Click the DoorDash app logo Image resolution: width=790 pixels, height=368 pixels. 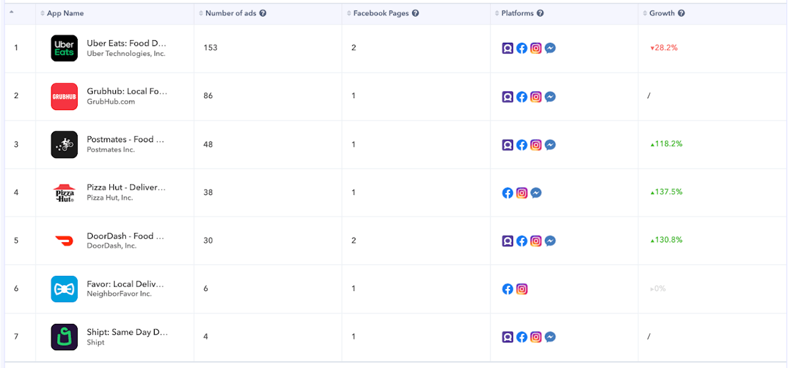click(x=64, y=241)
